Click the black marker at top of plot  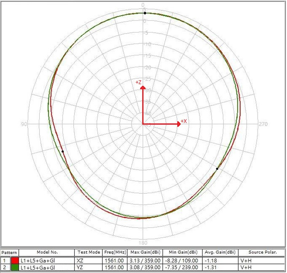point(145,13)
